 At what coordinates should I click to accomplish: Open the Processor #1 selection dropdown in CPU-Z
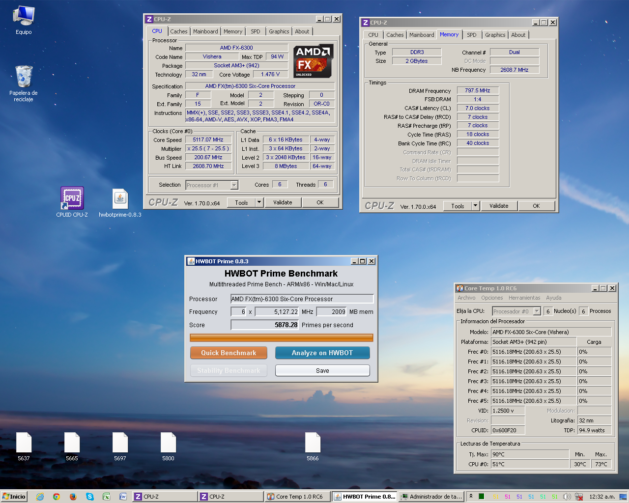(x=234, y=185)
